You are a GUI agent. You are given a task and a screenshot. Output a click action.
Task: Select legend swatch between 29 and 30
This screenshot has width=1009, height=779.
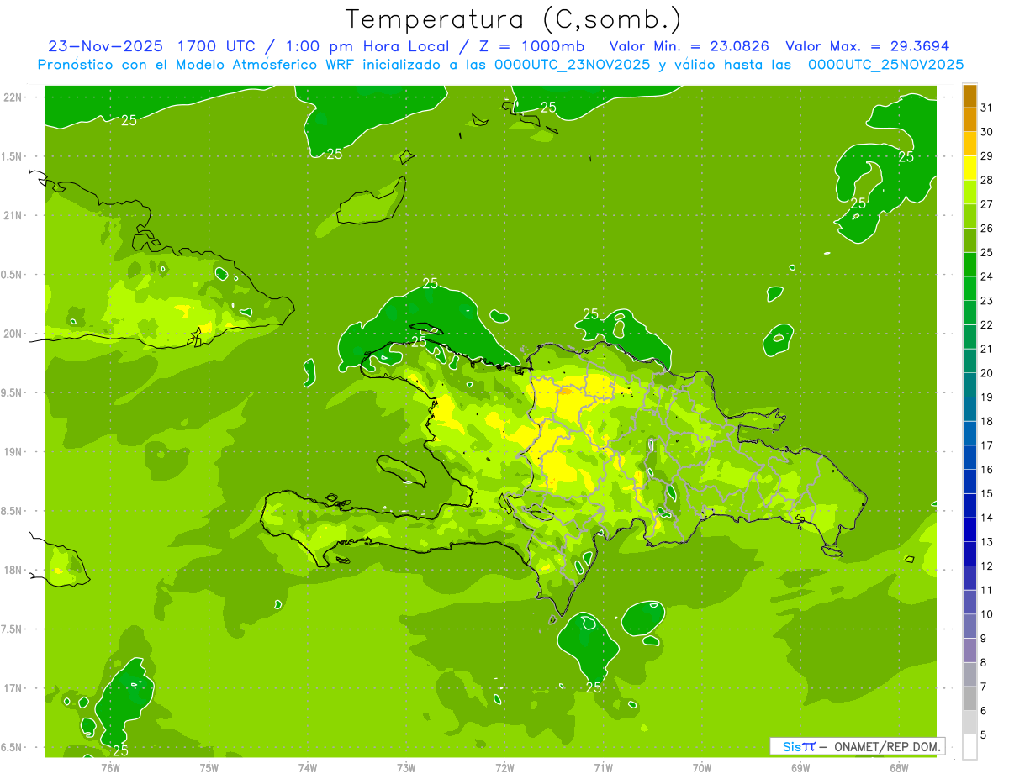point(969,144)
